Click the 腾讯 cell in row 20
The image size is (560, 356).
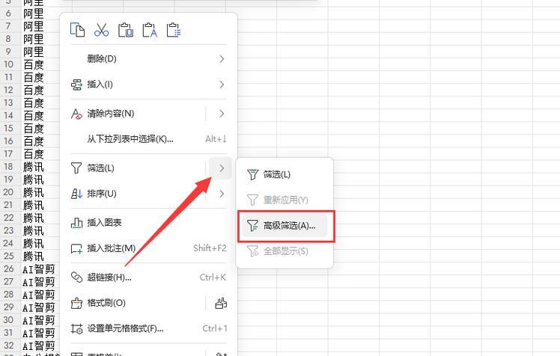pyautogui.click(x=40, y=192)
